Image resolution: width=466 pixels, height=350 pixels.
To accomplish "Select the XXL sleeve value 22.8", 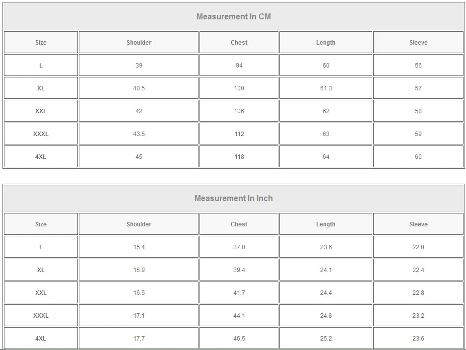I will (418, 293).
